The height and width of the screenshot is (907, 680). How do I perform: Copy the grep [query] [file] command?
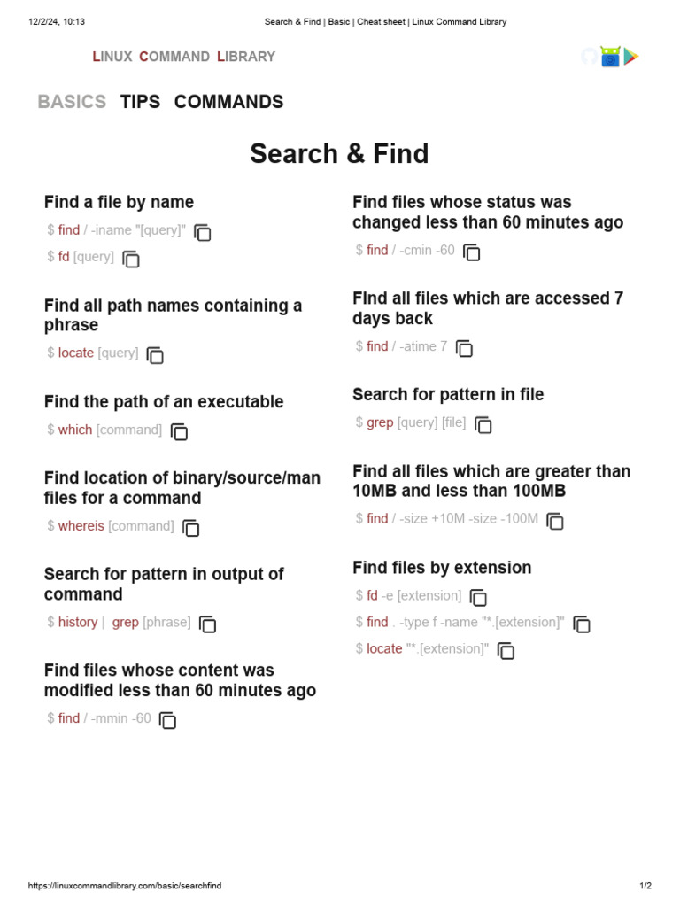(x=483, y=425)
